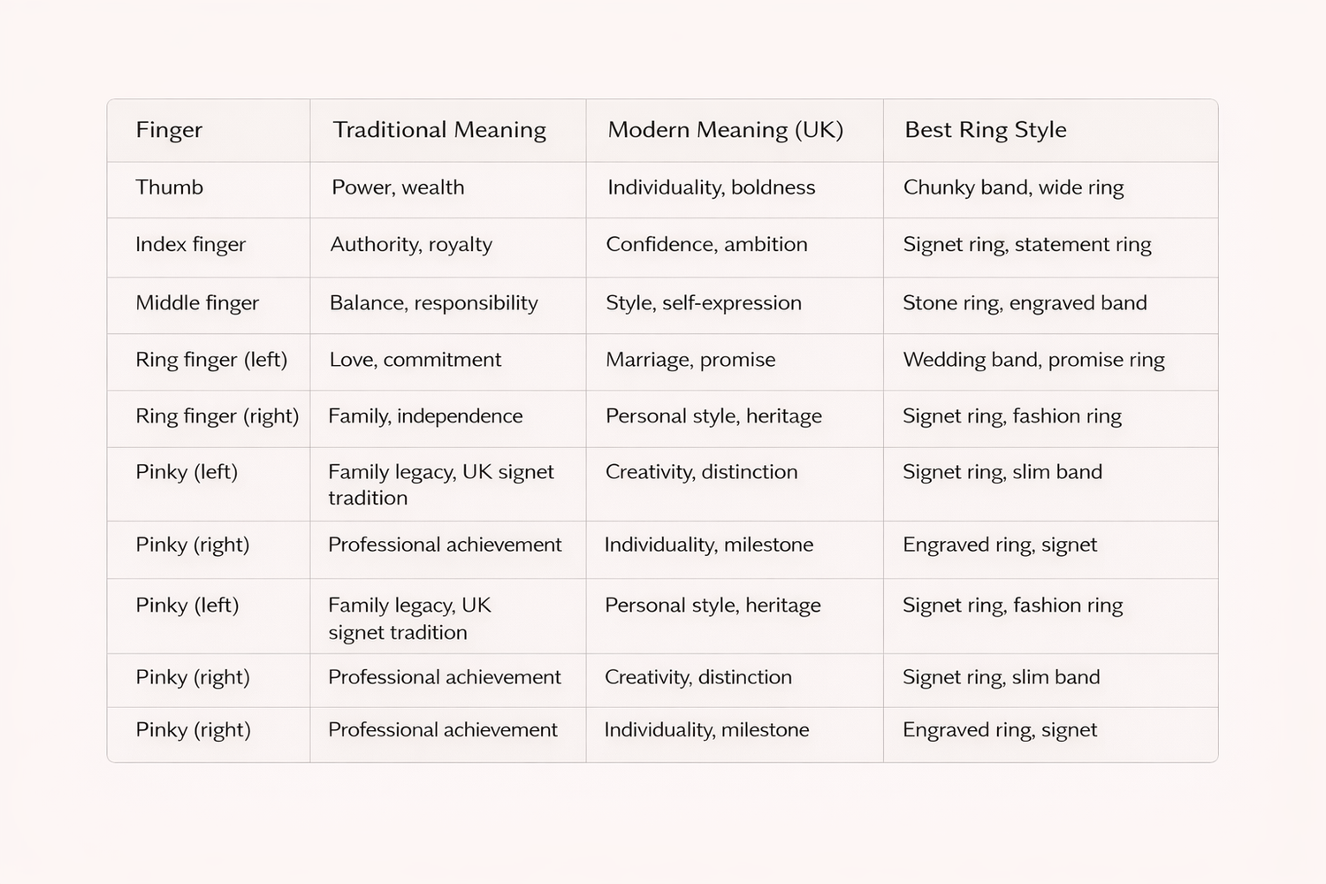Select the Love, commitment cell
Viewport: 1326px width, 884px height.
pyautogui.click(x=415, y=360)
